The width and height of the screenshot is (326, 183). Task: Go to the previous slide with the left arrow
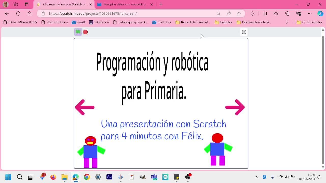tap(85, 107)
